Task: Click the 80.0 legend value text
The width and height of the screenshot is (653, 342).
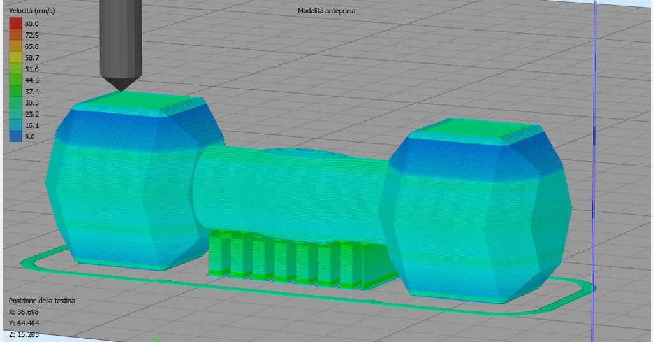Action: pos(32,24)
